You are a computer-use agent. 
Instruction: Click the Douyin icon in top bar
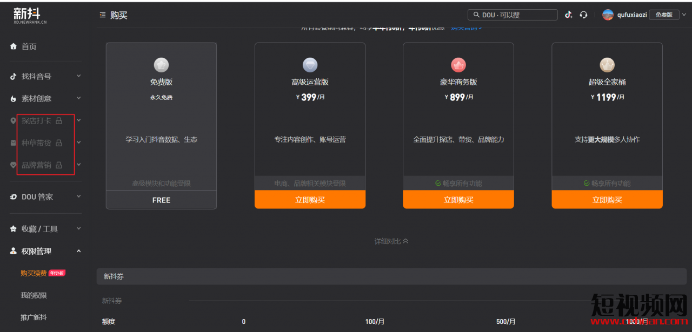pyautogui.click(x=569, y=15)
